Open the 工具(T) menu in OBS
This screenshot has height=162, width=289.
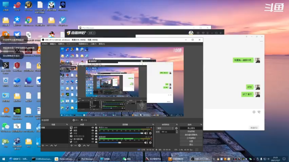(x=93, y=44)
